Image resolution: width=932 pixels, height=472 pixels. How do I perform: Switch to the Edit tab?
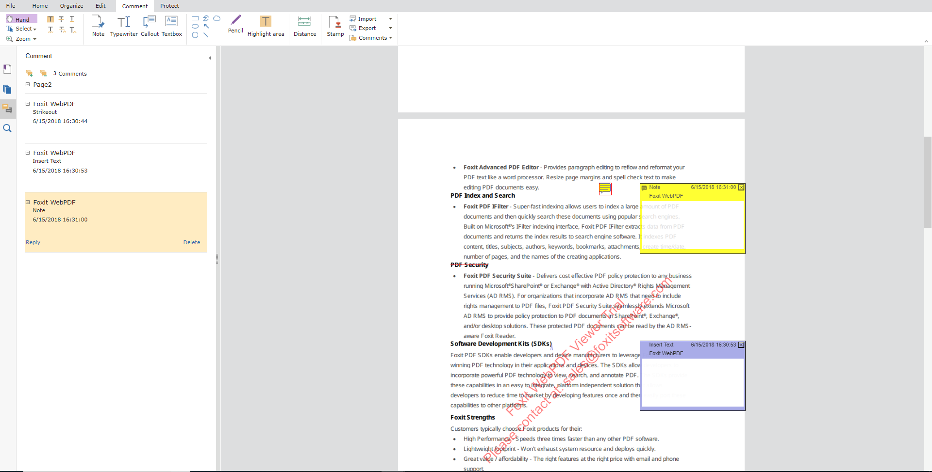click(x=100, y=6)
